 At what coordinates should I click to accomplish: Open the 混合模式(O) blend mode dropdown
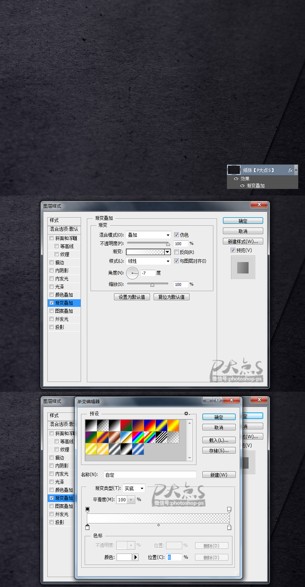148,235
